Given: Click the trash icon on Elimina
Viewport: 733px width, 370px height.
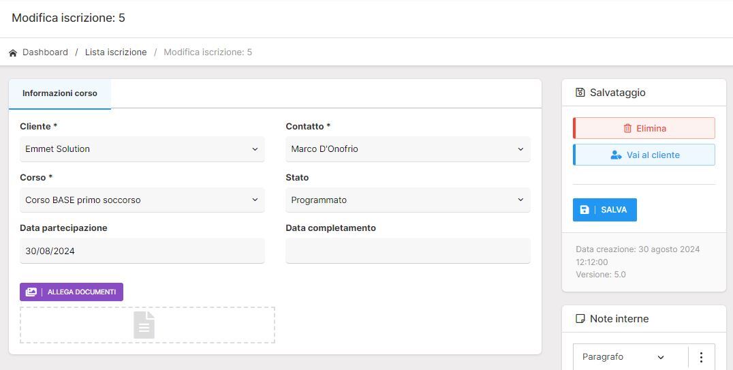Looking at the screenshot, I should 627,128.
